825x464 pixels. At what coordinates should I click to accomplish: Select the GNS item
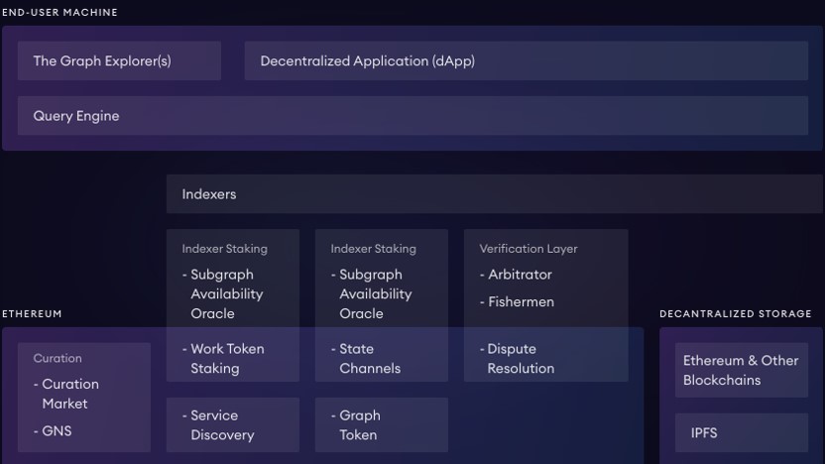[x=53, y=431]
